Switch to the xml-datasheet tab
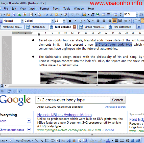 [122, 27]
